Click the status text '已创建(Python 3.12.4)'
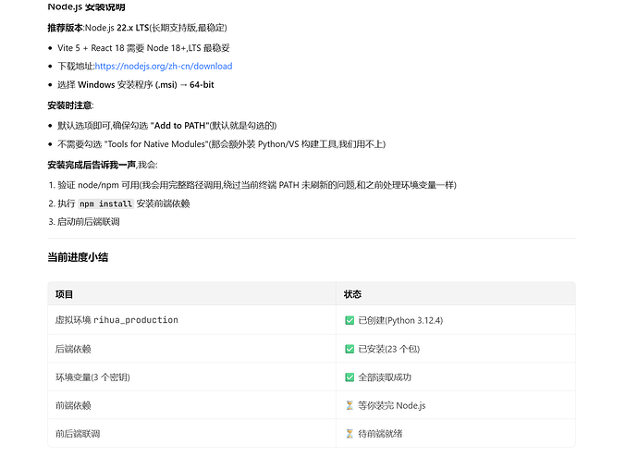Image resolution: width=638 pixels, height=457 pixels. click(400, 320)
